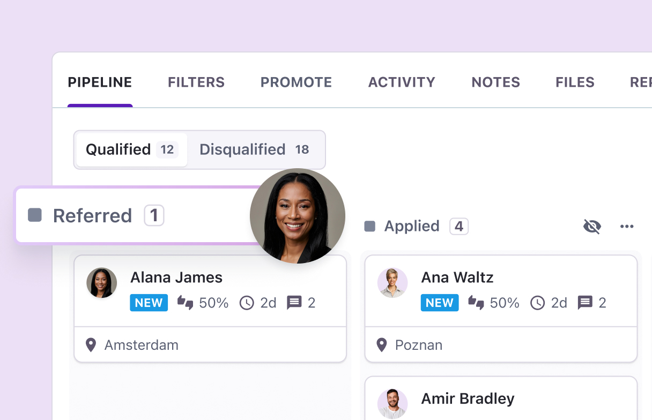652x420 pixels.
Task: Select the Referred column checkbox
Action: (36, 215)
